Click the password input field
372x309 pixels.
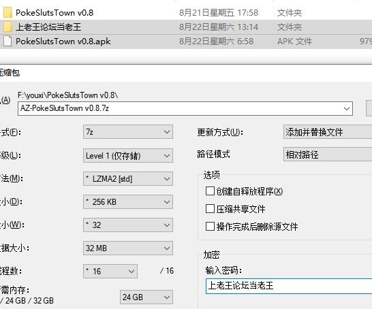coord(289,286)
